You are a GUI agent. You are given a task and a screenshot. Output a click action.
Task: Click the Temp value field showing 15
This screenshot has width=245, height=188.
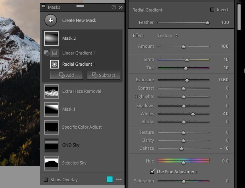pos(226,59)
